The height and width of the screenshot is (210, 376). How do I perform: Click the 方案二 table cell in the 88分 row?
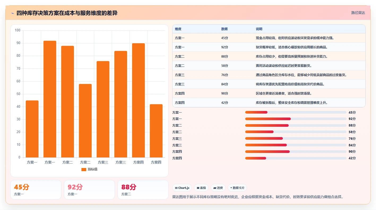pos(180,57)
